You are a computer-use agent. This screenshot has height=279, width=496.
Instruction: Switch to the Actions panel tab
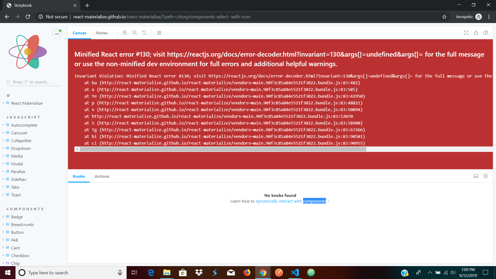(102, 176)
